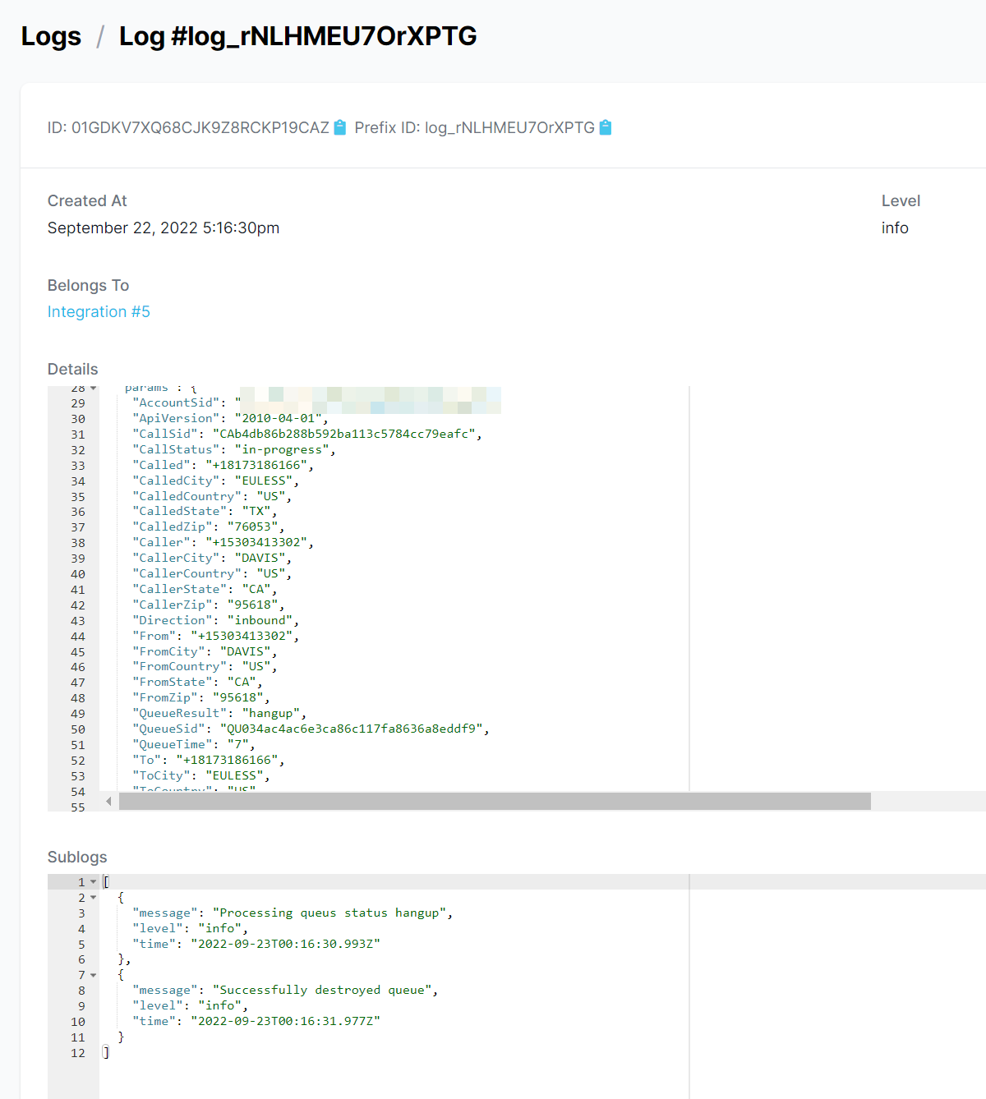This screenshot has width=986, height=1099.
Task: Click the QueueSid value in Details
Action: click(x=353, y=729)
